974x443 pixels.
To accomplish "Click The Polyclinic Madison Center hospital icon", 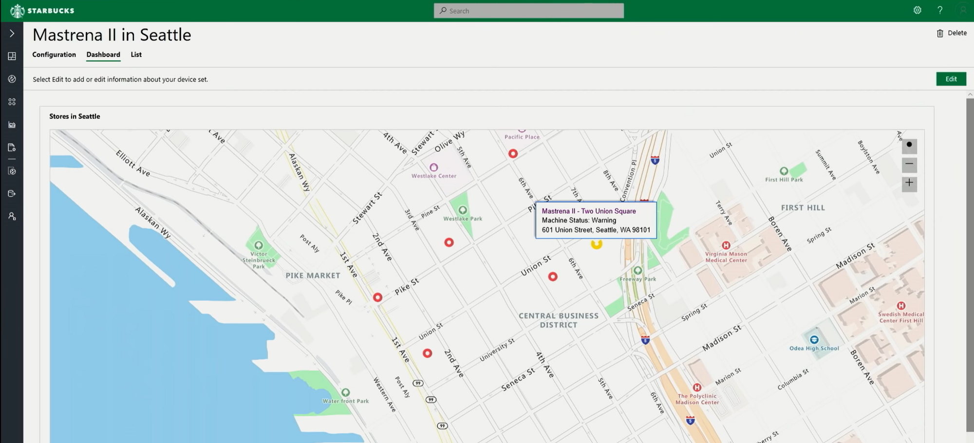I will (x=697, y=388).
